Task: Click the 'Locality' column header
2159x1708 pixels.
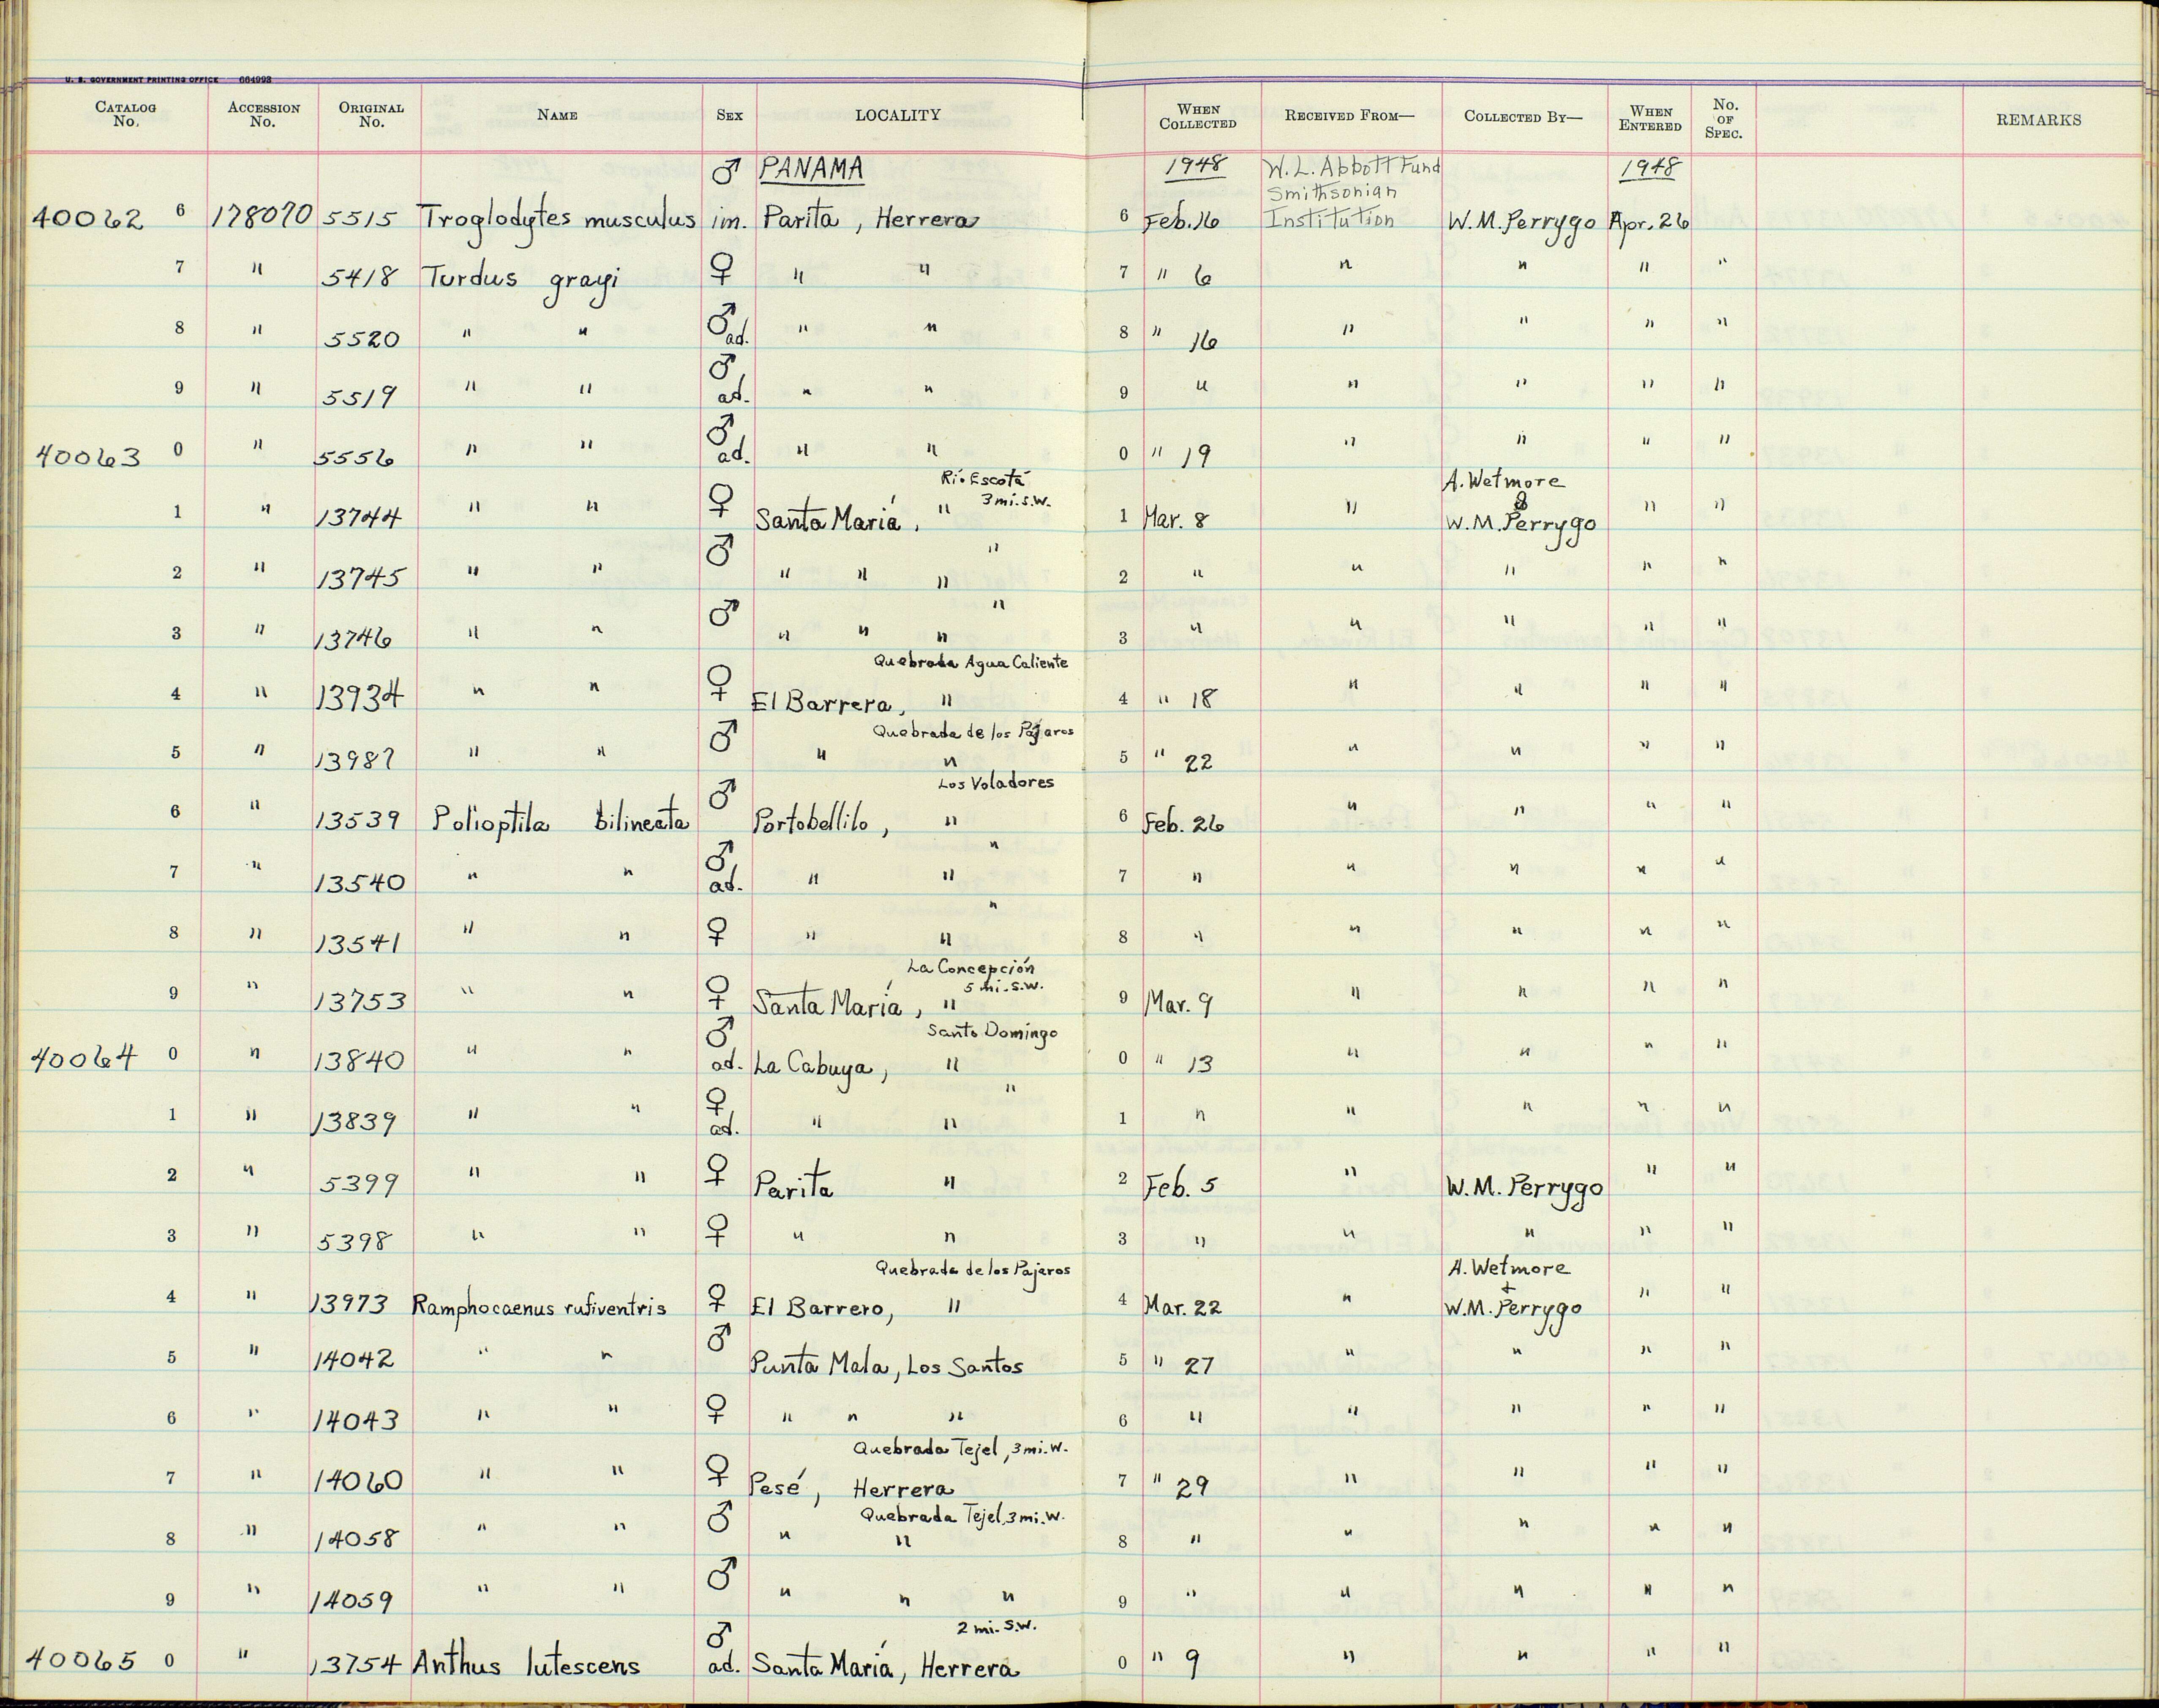Action: pyautogui.click(x=897, y=115)
